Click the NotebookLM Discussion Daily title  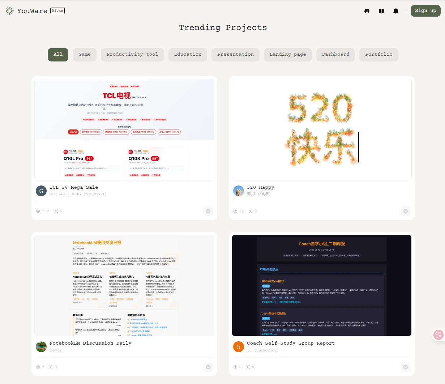point(90,343)
